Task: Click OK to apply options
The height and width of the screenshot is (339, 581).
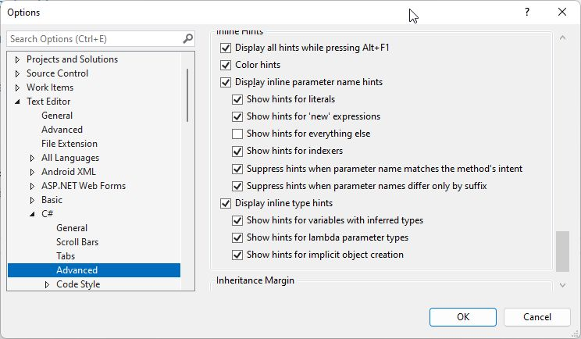Action: tap(463, 317)
